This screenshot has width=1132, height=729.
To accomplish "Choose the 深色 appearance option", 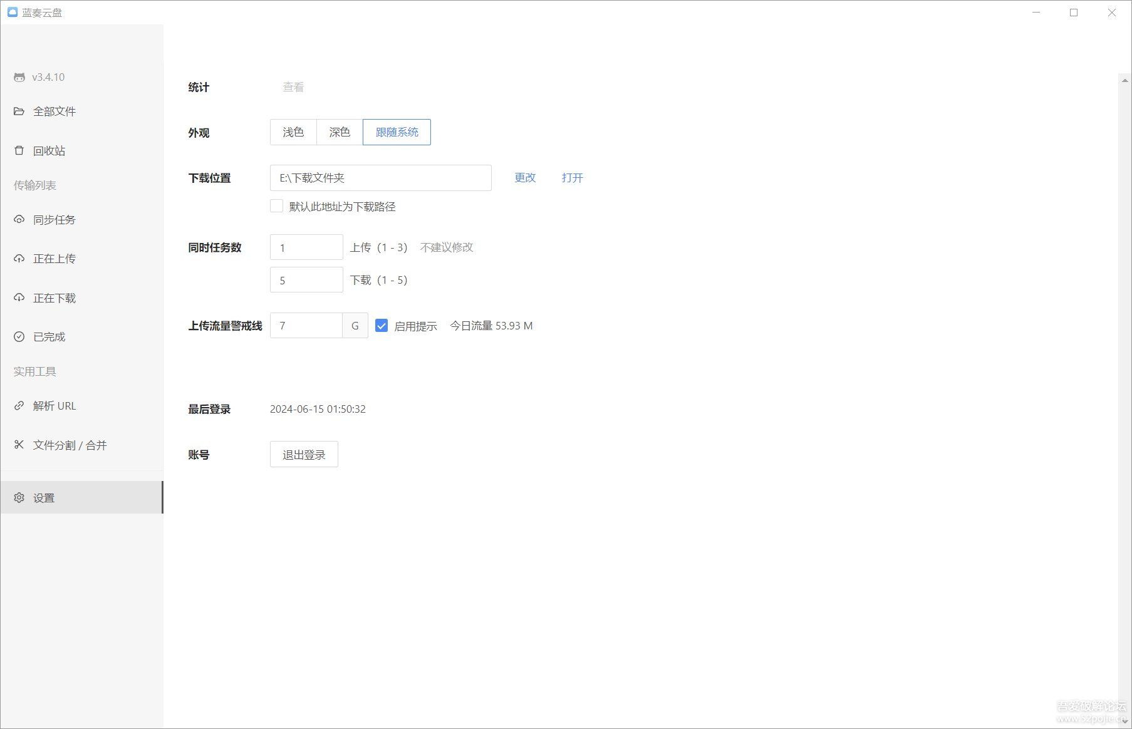I will [340, 132].
